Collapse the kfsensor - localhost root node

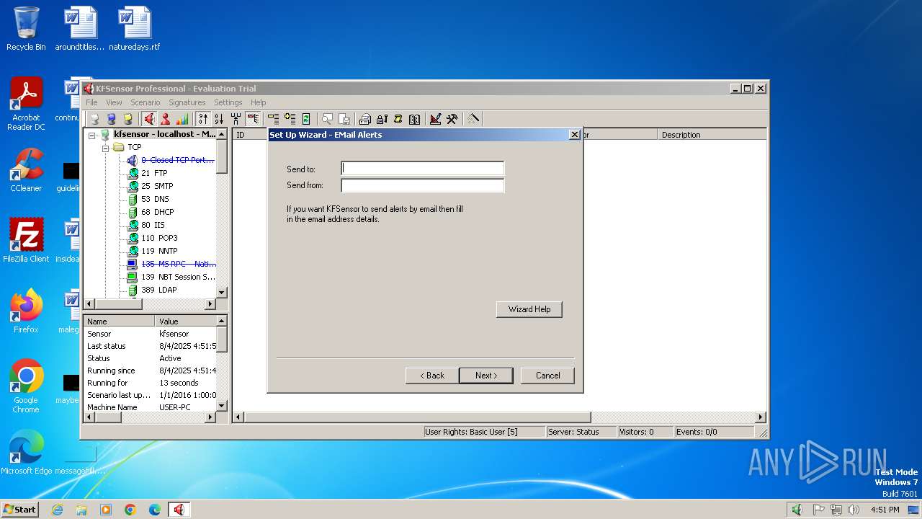[x=92, y=135]
